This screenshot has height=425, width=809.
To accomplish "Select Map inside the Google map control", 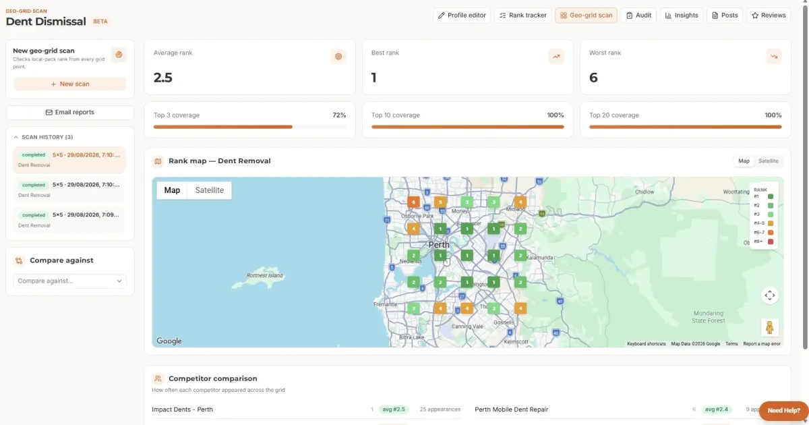I will tap(172, 190).
